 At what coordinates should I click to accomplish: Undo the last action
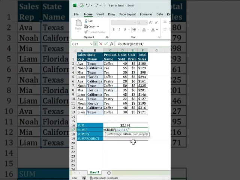pyautogui.click(x=88, y=5)
